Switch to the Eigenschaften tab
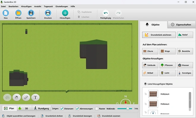This screenshot has height=118, width=196. pos(181,25)
